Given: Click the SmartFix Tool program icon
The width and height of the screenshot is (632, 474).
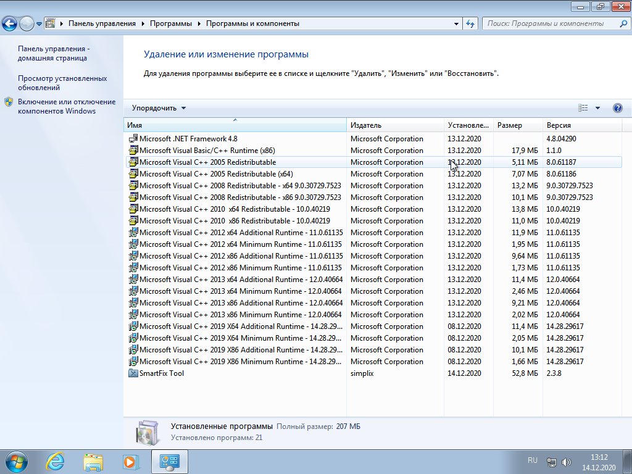Looking at the screenshot, I should pyautogui.click(x=133, y=373).
